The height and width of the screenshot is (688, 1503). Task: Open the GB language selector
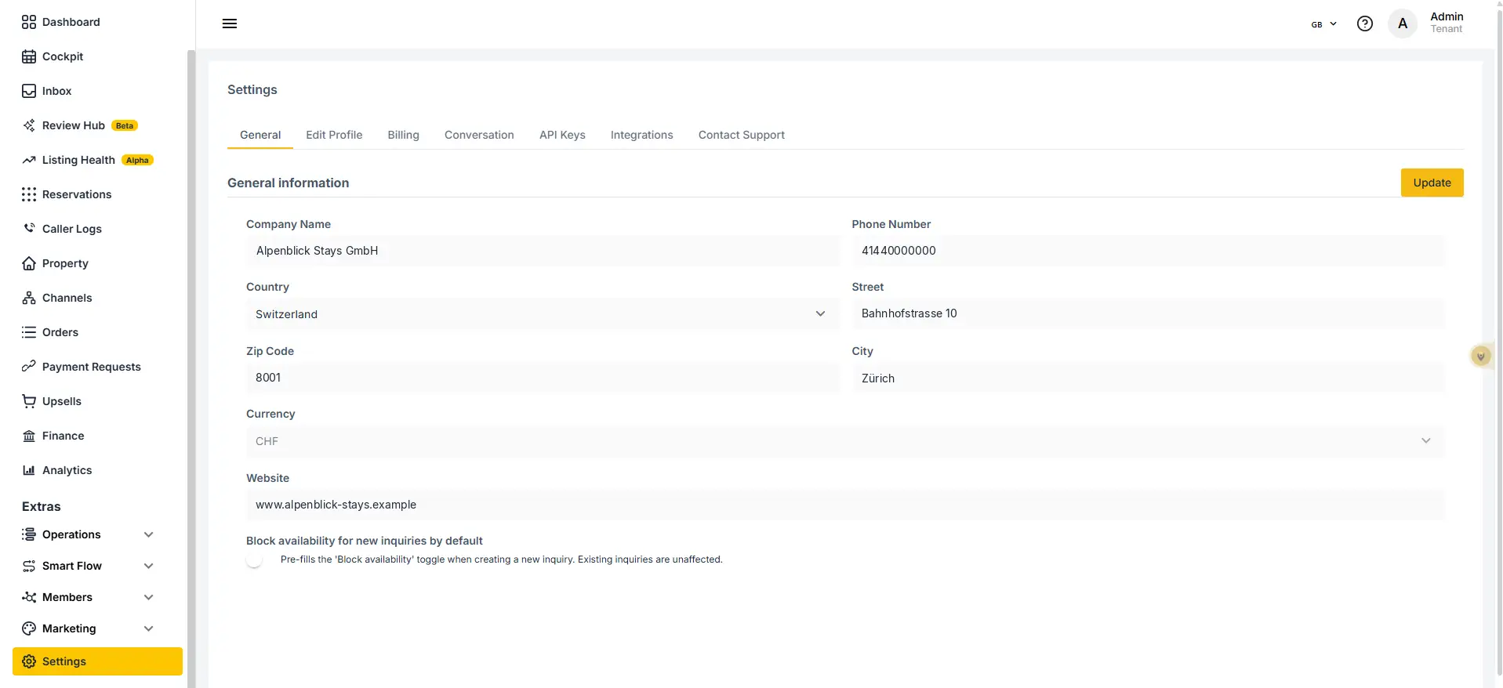click(1324, 24)
